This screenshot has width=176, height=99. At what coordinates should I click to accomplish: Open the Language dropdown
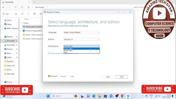pyautogui.click(x=81, y=32)
